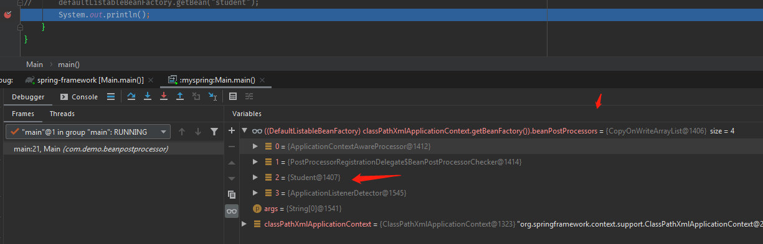
Task: Add a new watch with the plus icon
Action: pyautogui.click(x=232, y=131)
